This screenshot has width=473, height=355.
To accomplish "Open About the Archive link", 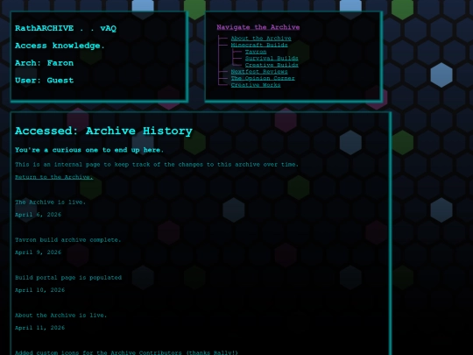I will point(261,39).
